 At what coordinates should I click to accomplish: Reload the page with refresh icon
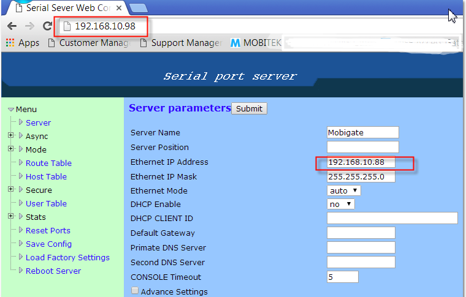(47, 26)
